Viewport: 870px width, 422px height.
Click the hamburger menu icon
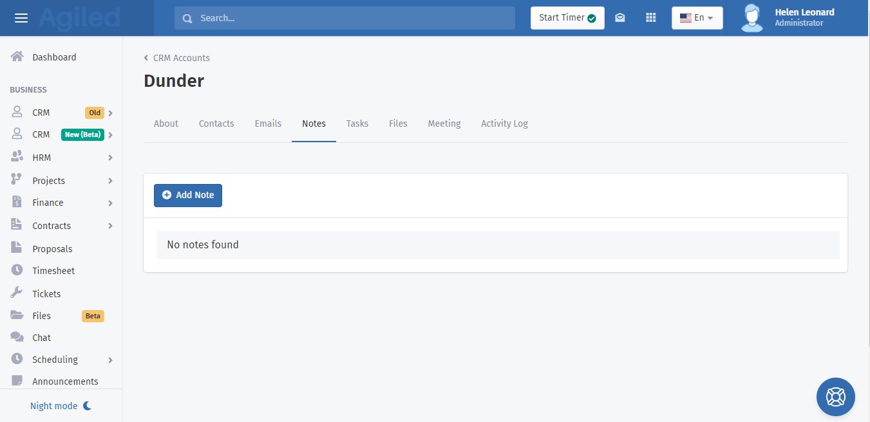(x=21, y=18)
